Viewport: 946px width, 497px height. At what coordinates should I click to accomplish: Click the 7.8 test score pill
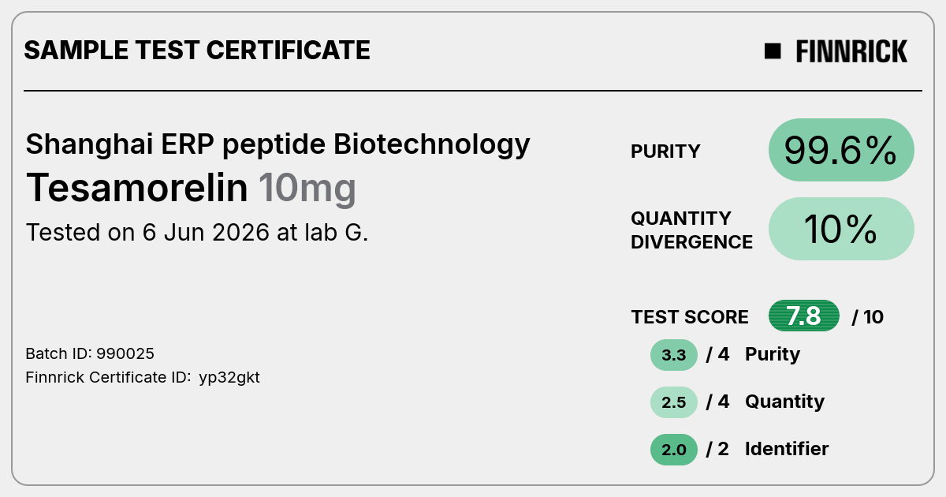(x=804, y=316)
